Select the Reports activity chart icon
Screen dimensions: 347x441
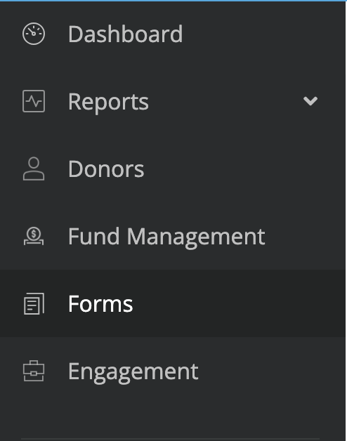[x=34, y=101]
